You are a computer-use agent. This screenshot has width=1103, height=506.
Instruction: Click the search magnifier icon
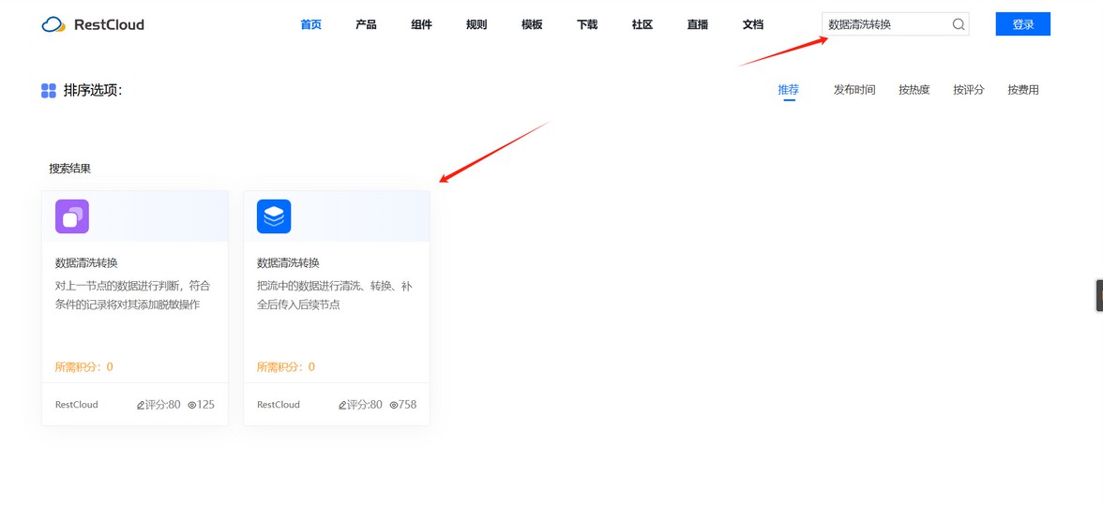coord(959,24)
